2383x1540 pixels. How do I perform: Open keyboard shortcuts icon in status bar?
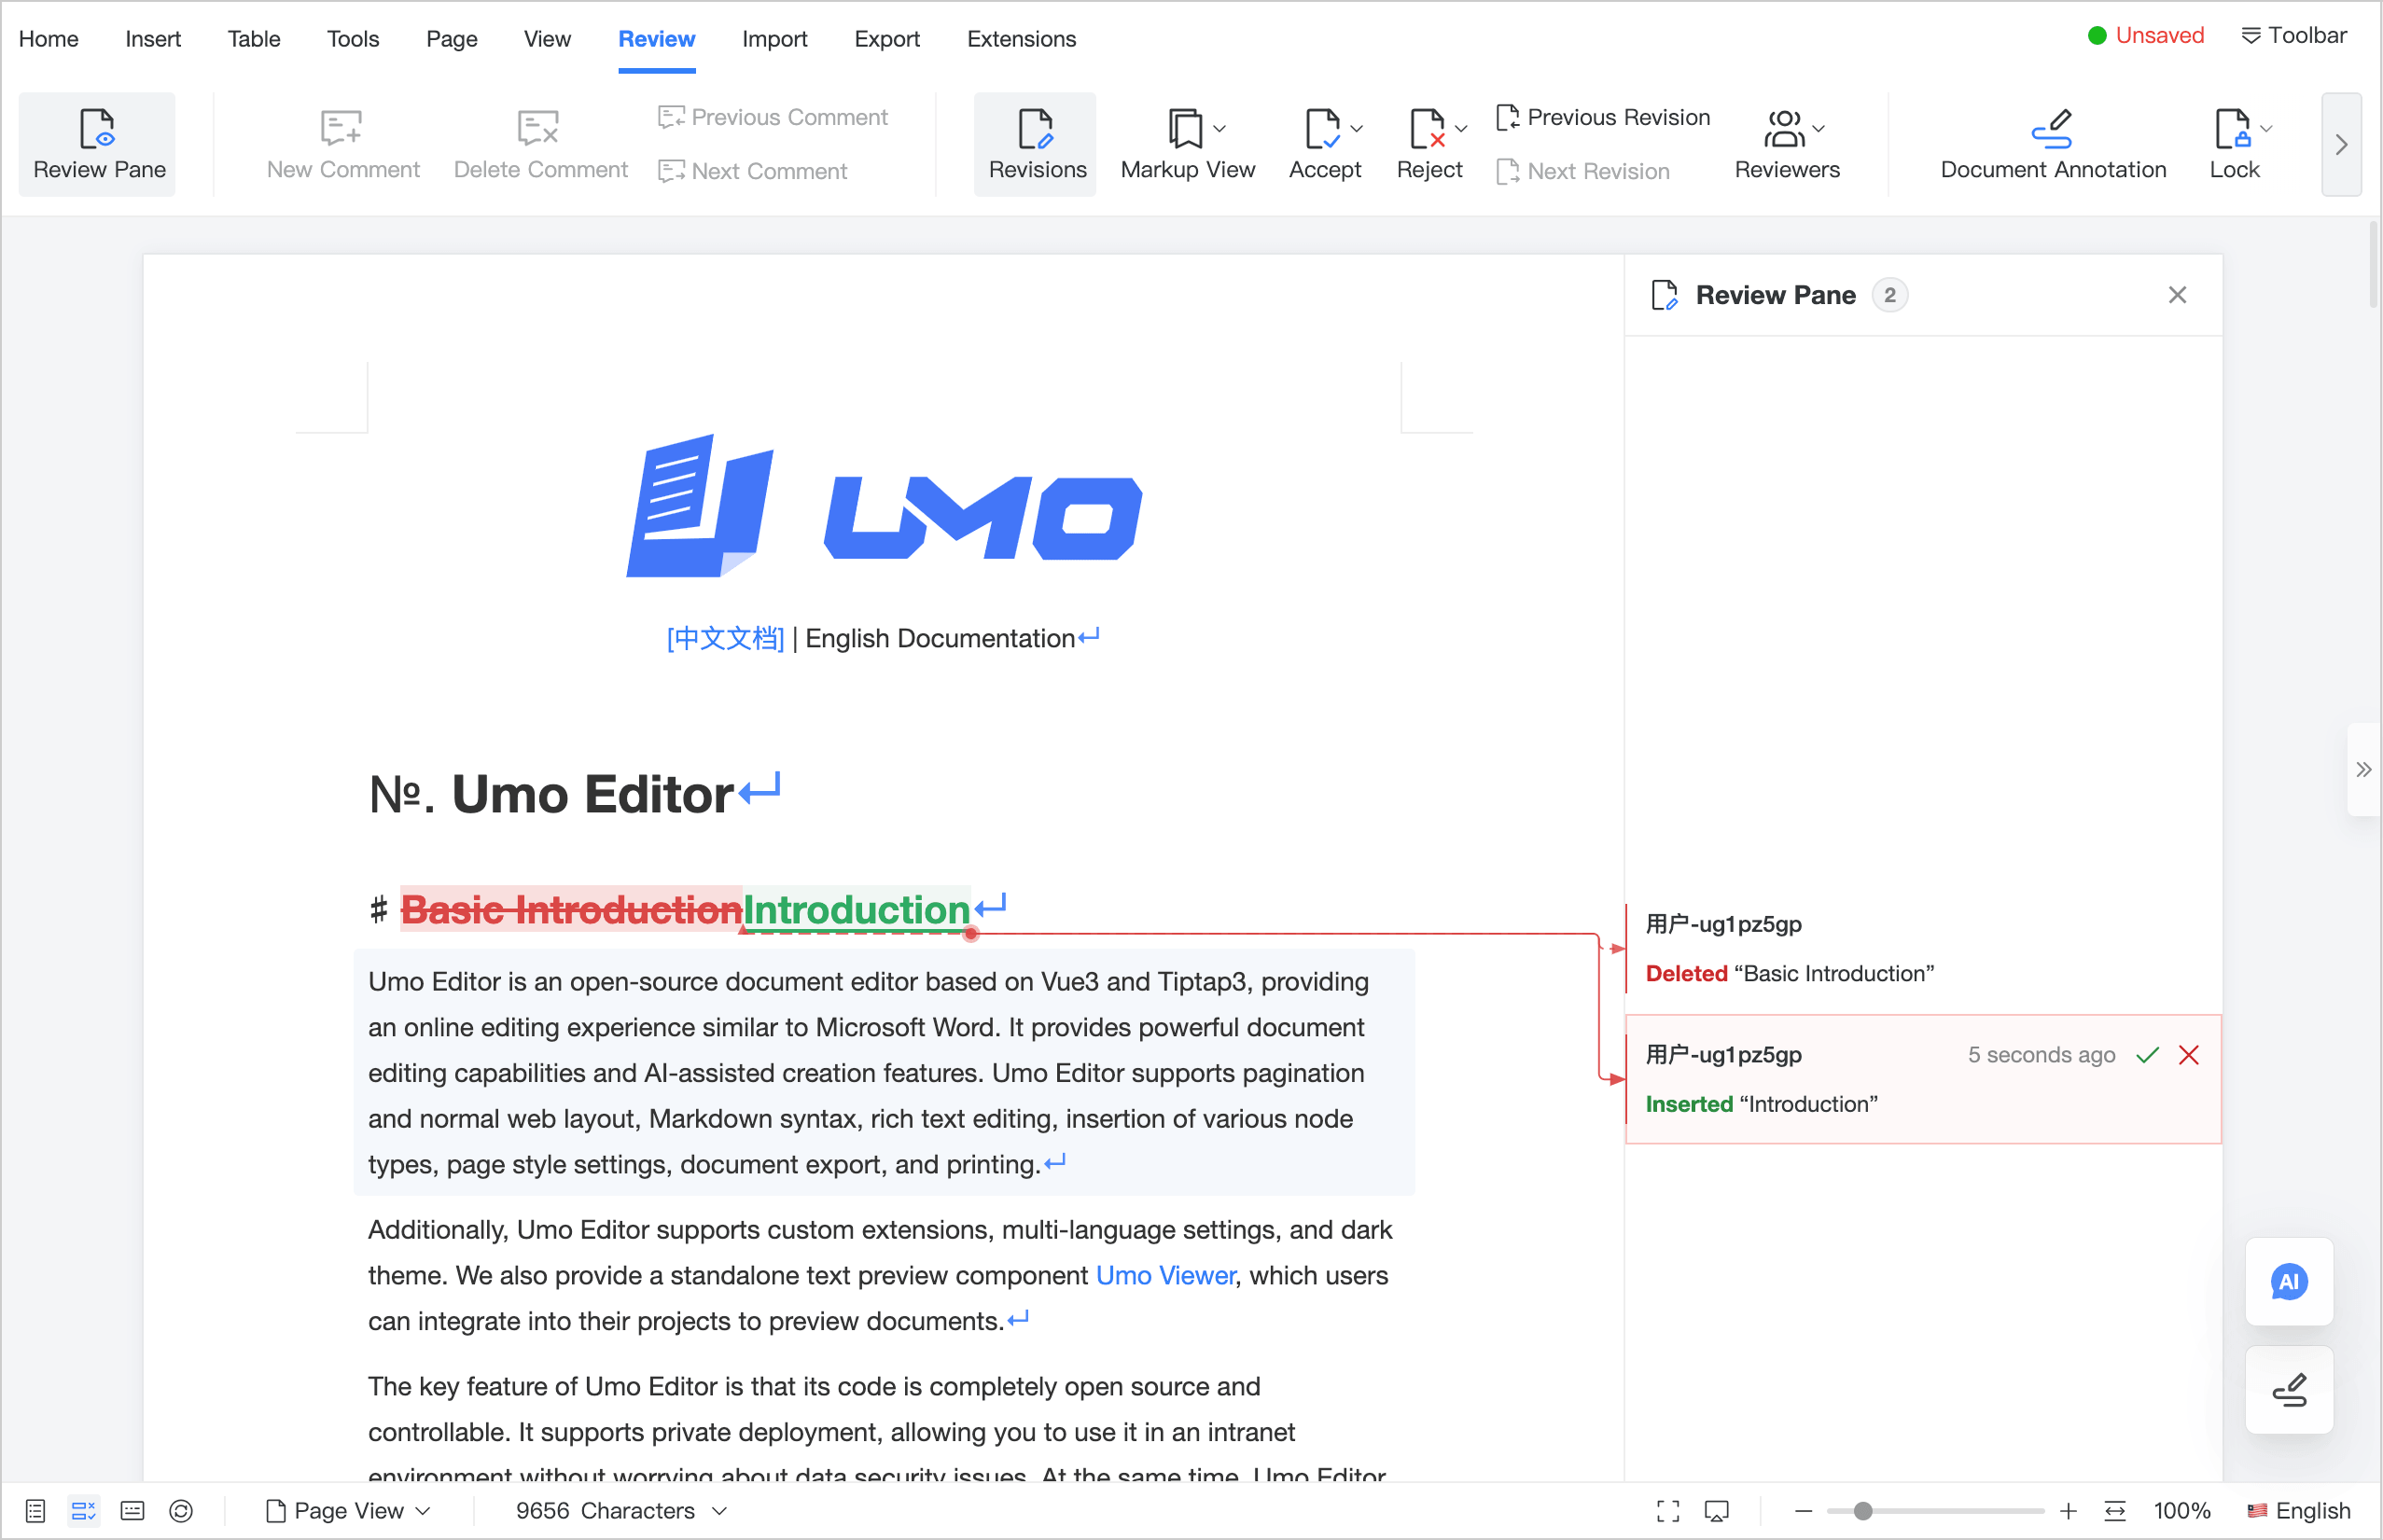132,1510
